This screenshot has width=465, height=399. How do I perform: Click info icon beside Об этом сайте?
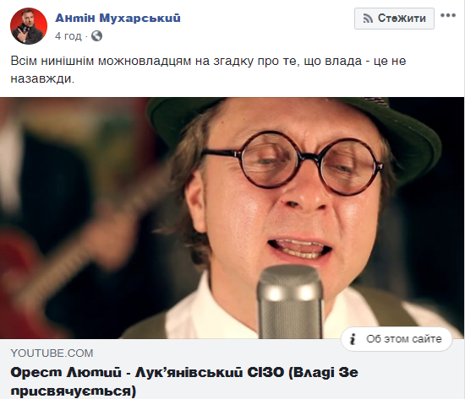[x=353, y=339]
